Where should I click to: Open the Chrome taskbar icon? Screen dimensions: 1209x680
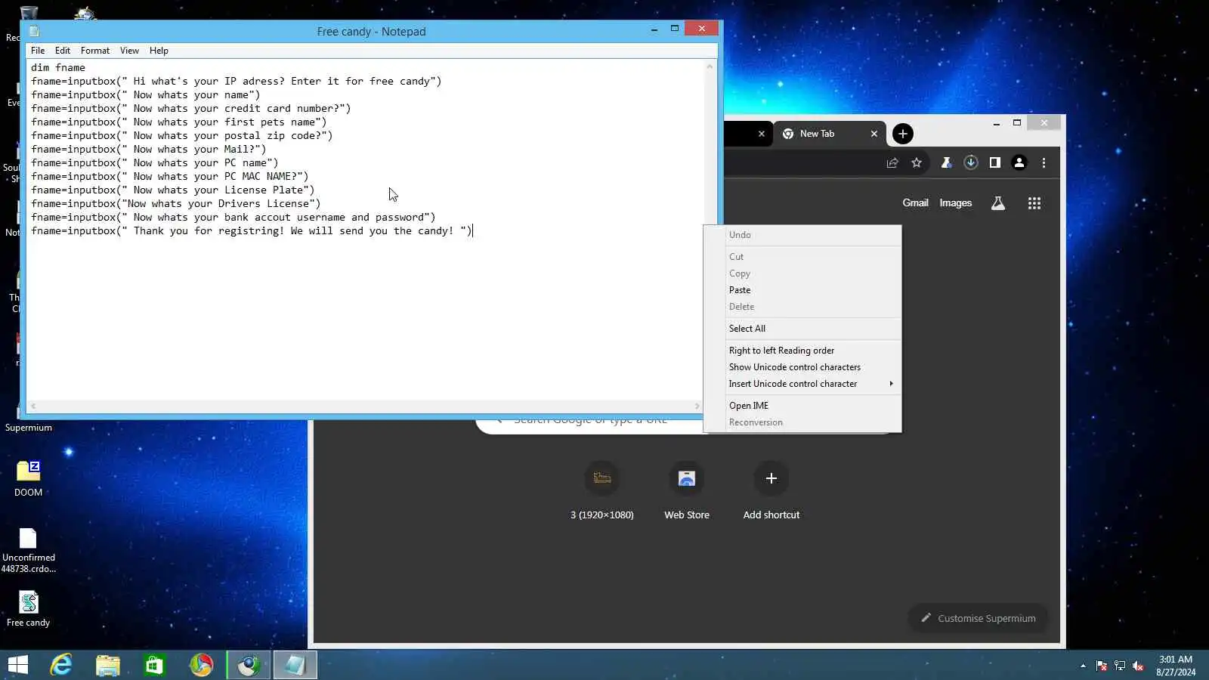point(201,665)
